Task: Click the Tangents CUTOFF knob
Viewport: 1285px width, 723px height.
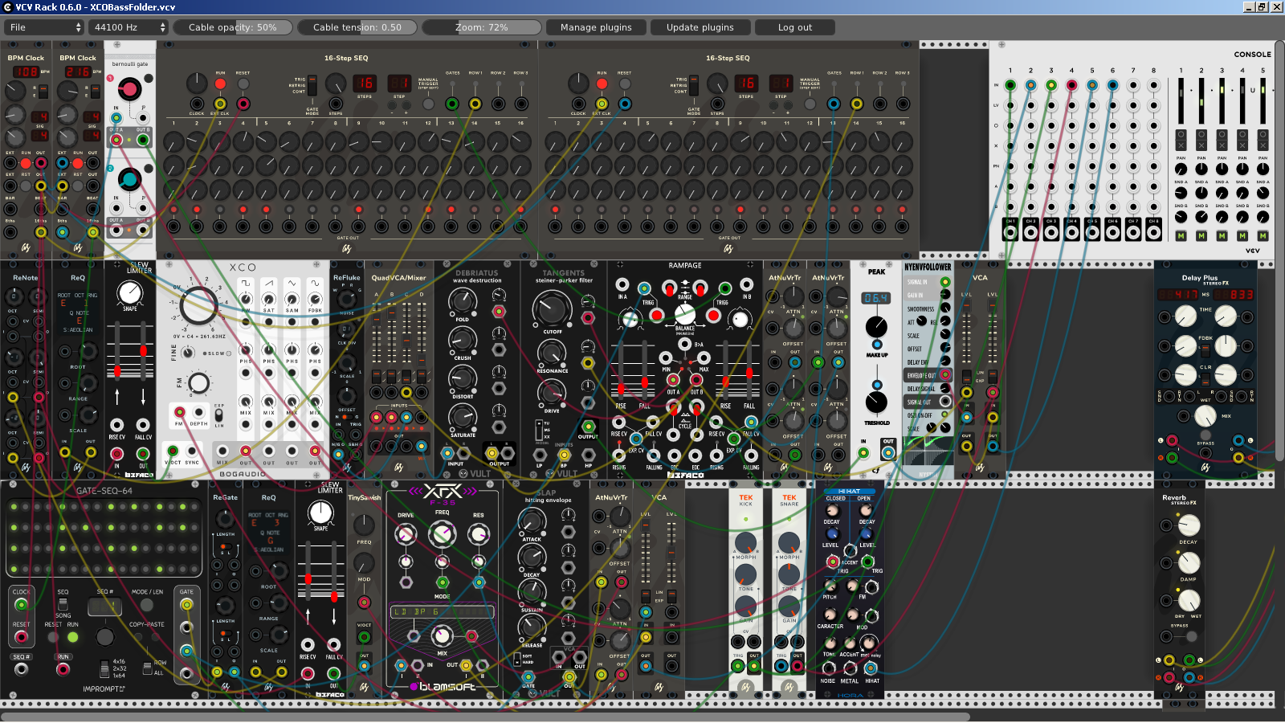Action: [553, 309]
